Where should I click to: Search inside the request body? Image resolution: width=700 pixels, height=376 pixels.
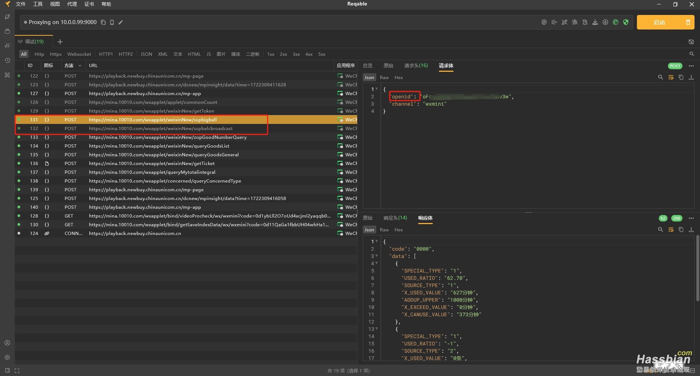coord(660,77)
